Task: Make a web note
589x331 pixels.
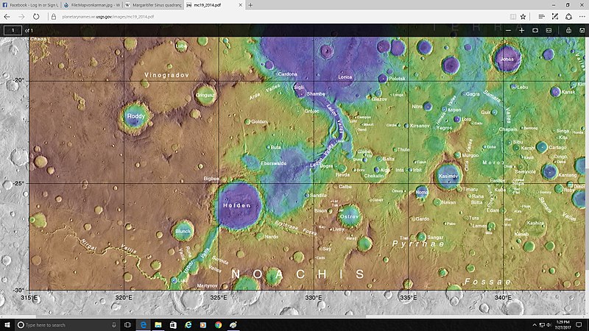Action: point(555,16)
